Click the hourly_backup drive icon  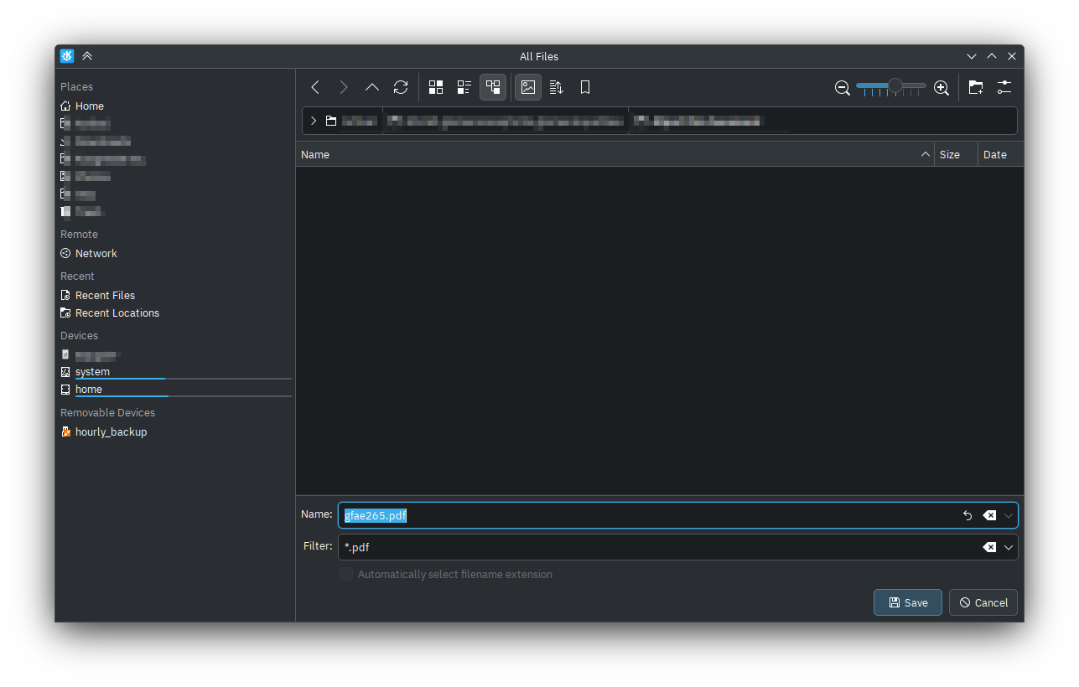point(65,432)
